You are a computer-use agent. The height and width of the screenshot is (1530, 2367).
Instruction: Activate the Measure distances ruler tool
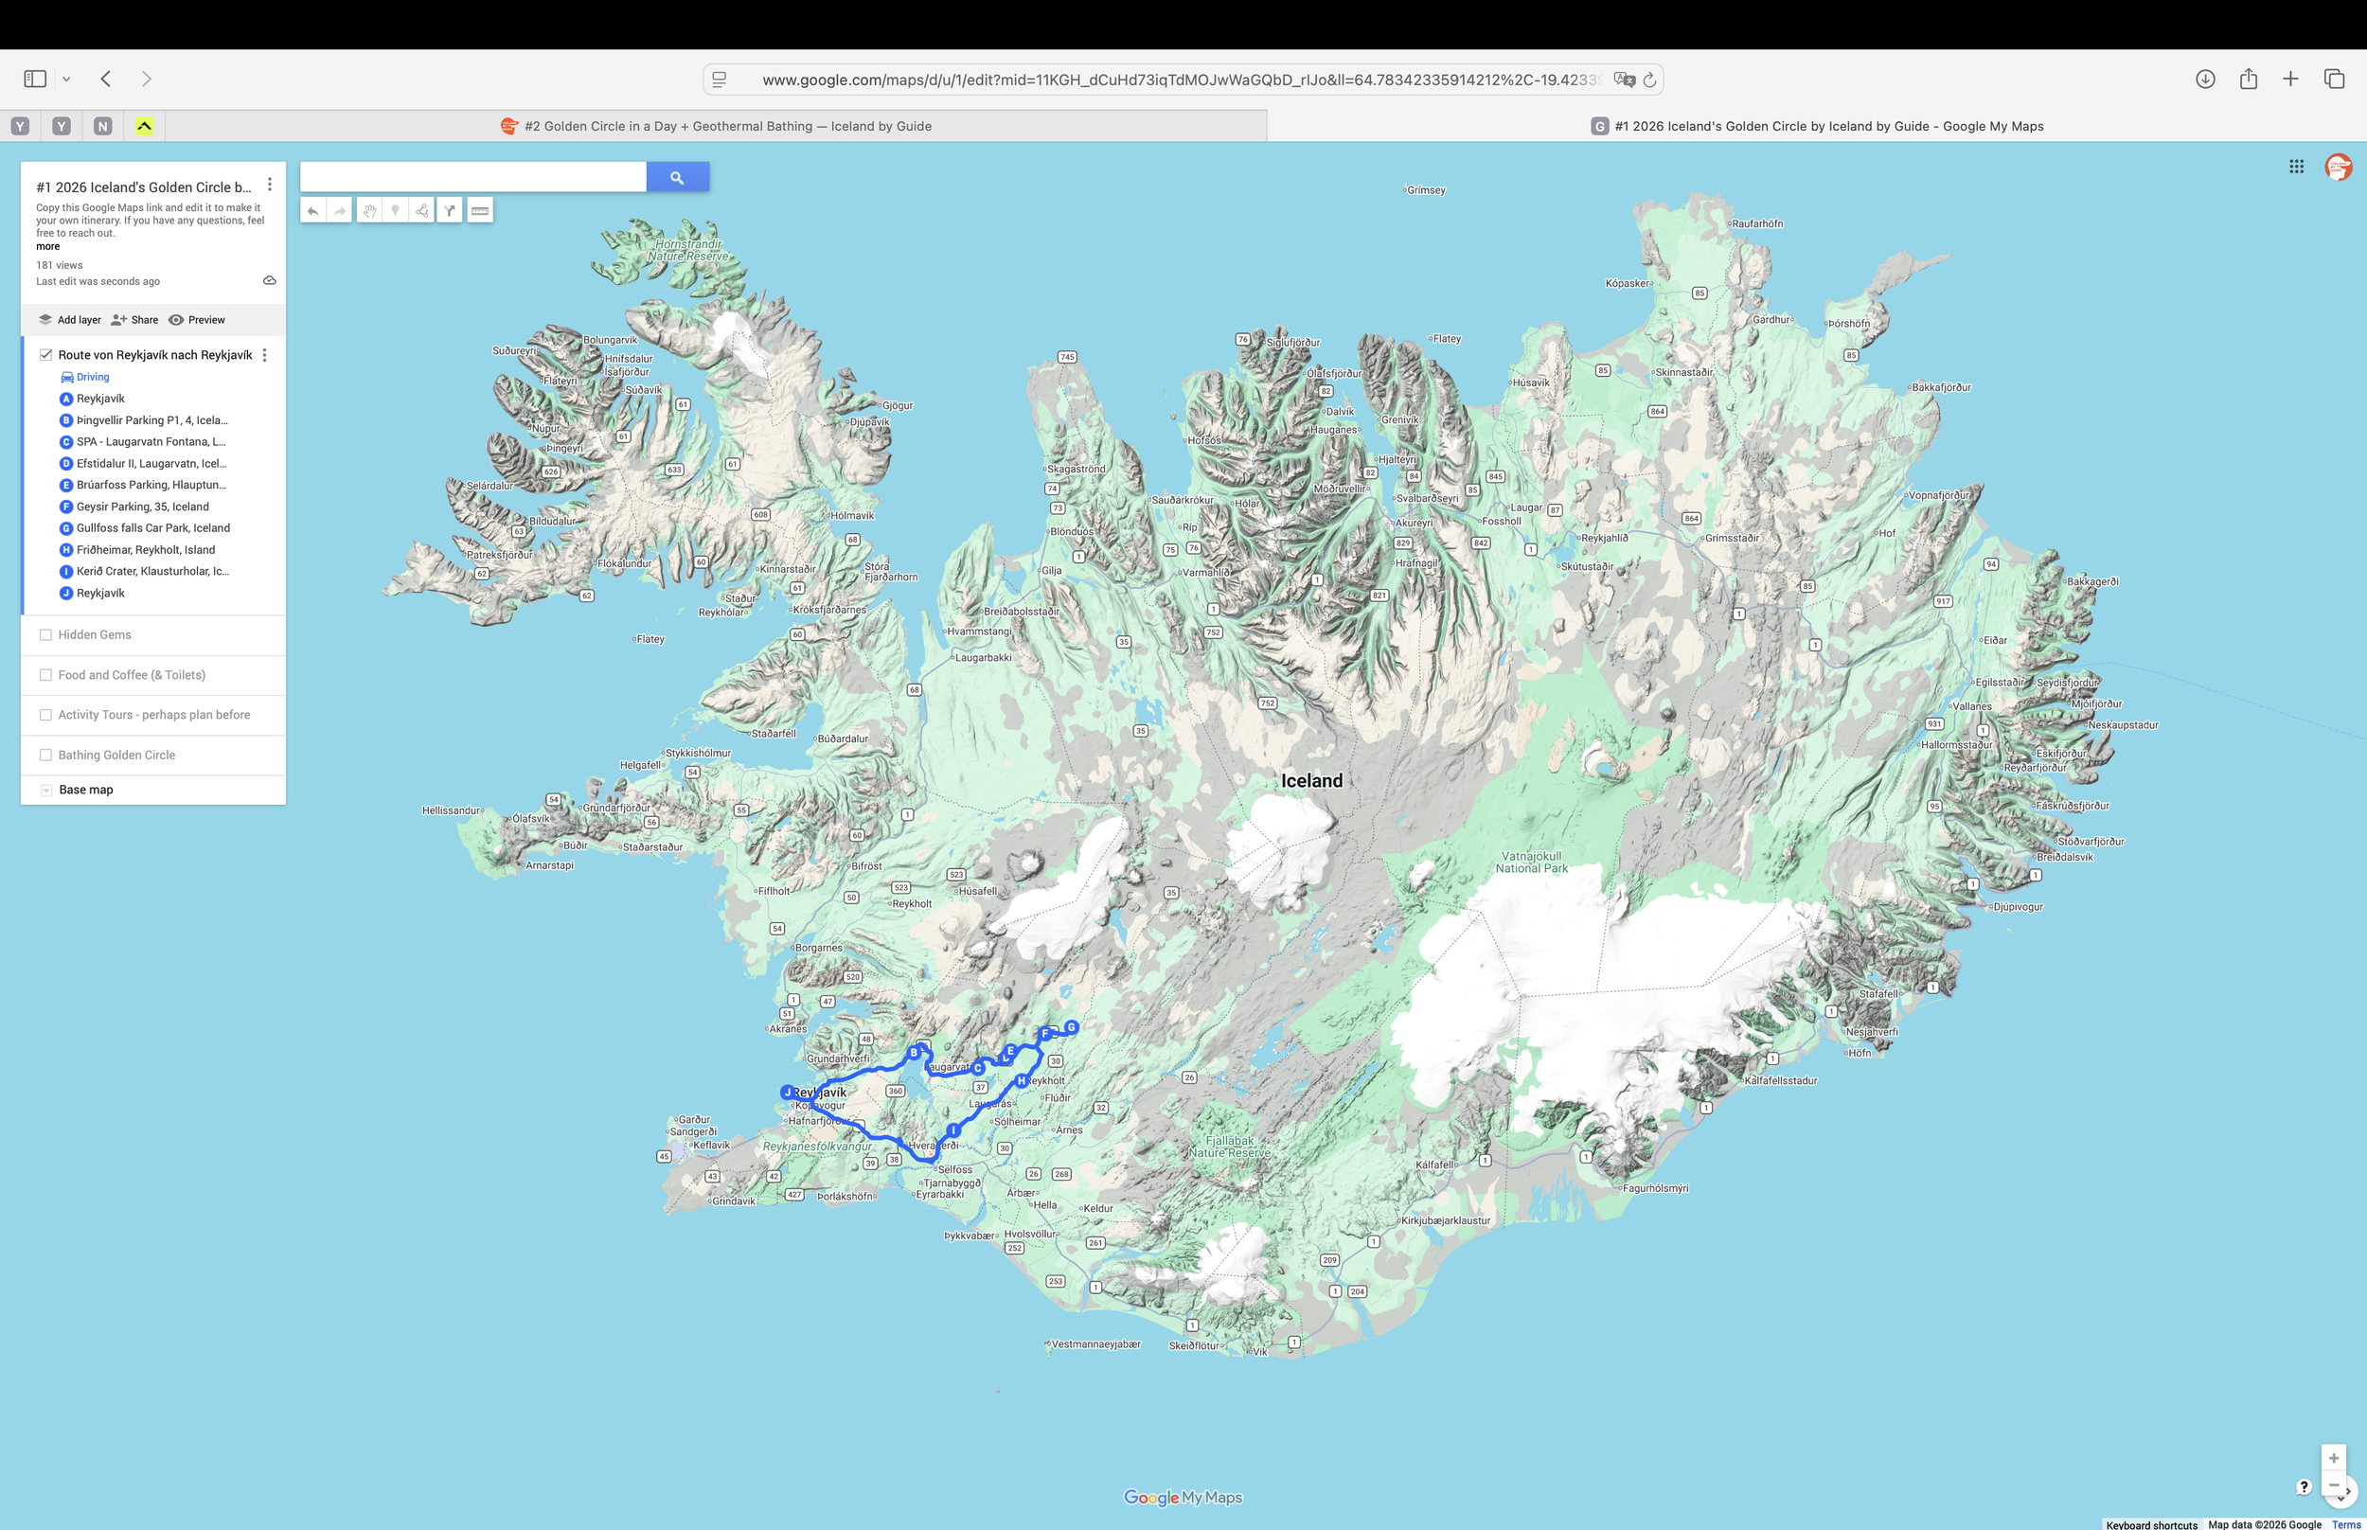point(480,210)
